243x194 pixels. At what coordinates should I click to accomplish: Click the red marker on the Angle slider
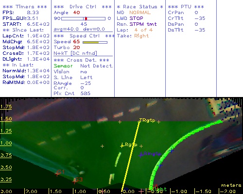click(86, 18)
